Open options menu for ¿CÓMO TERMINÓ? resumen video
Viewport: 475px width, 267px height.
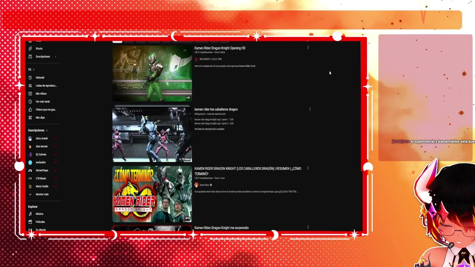(308, 168)
